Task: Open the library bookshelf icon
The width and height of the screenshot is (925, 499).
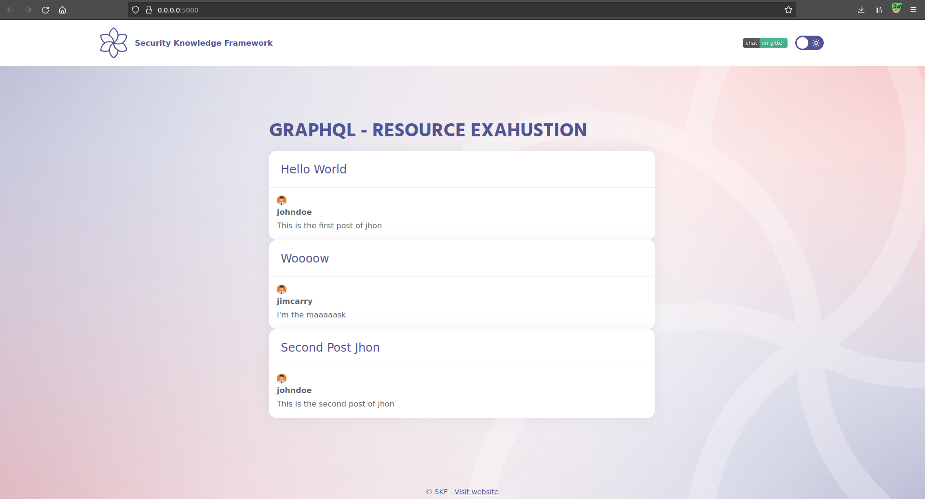Action: coord(879,10)
